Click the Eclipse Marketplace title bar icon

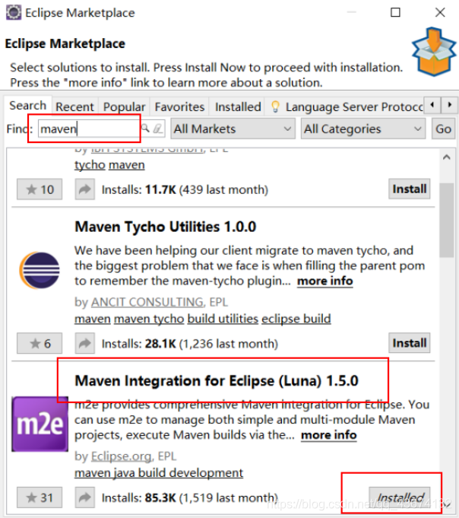click(x=14, y=13)
